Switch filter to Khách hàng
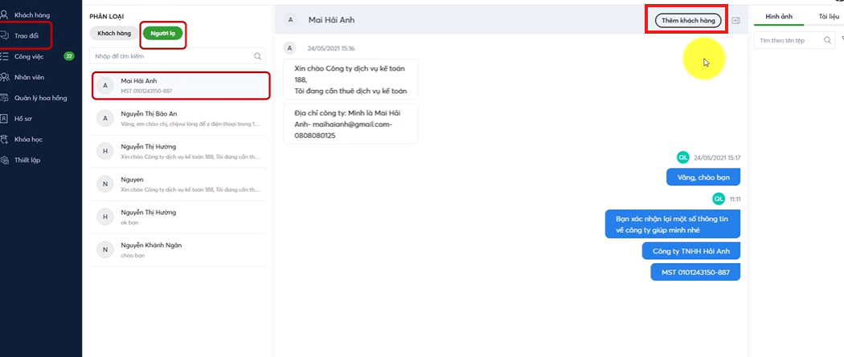 [x=113, y=33]
